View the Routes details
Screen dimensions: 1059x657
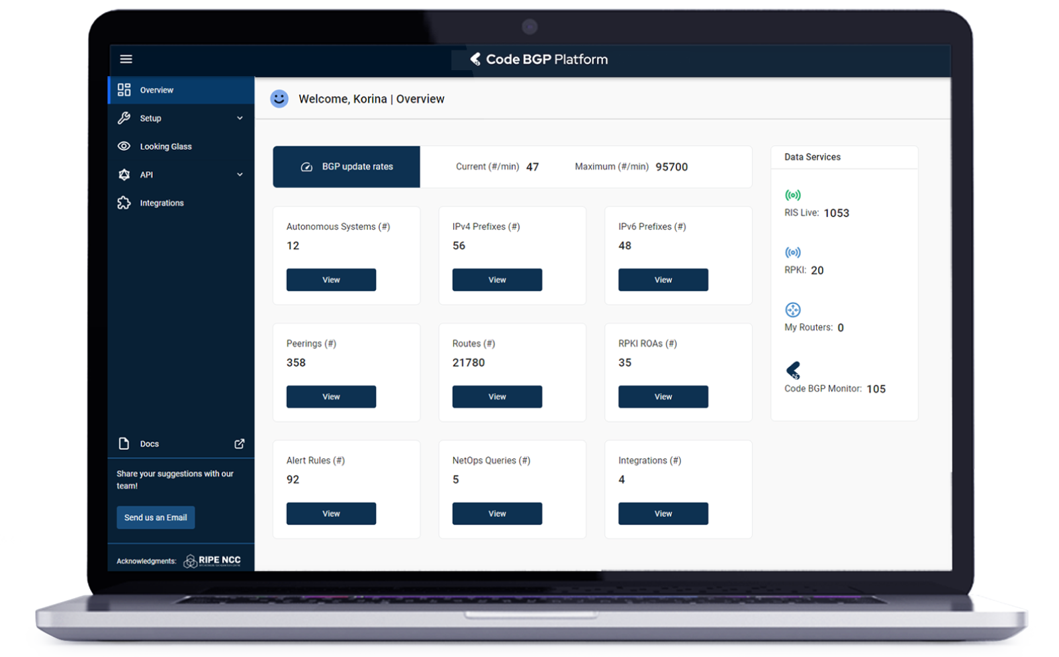click(x=497, y=397)
